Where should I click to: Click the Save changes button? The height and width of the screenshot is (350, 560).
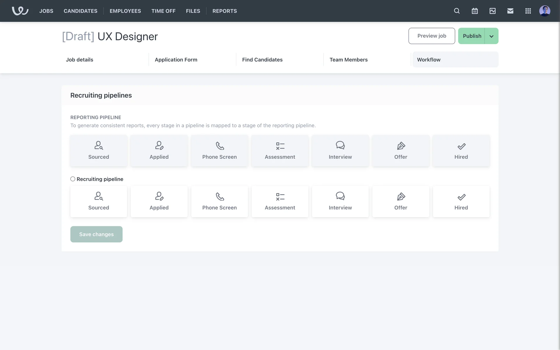[96, 234]
